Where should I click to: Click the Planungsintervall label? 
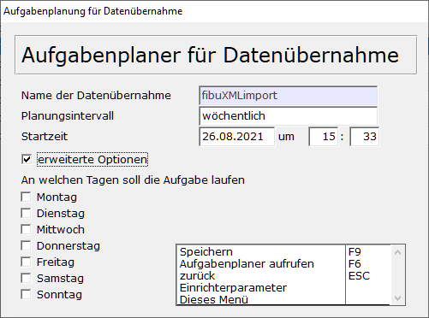[68, 116]
